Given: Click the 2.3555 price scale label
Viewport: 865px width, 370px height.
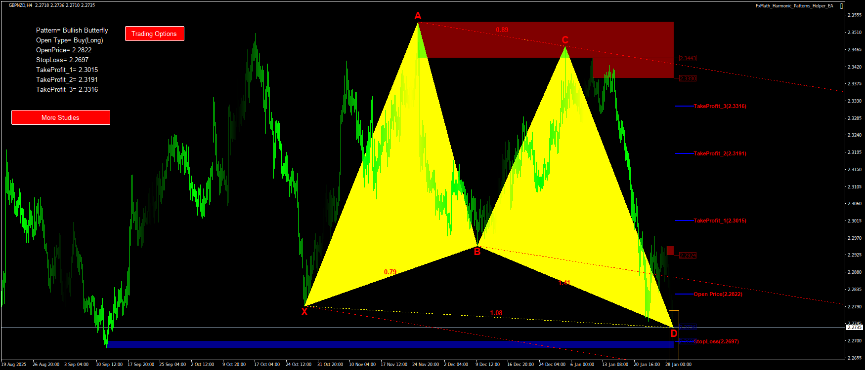Looking at the screenshot, I should point(855,15).
